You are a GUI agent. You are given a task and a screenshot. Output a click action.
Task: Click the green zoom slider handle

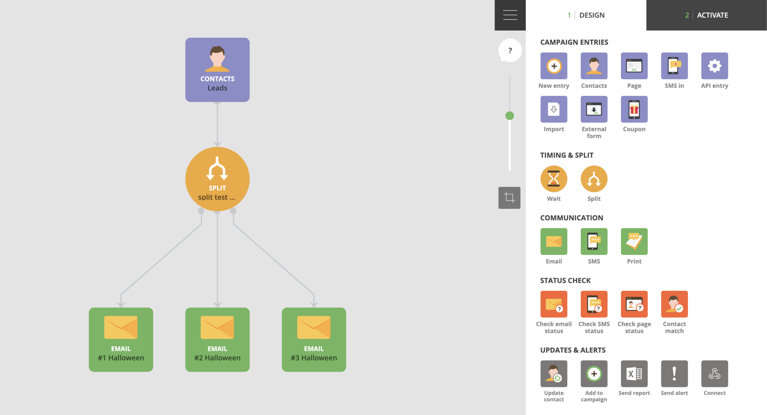pos(509,116)
